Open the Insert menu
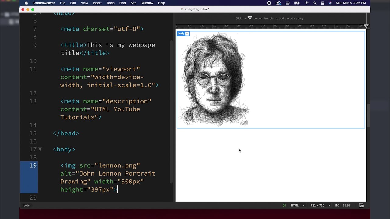The height and width of the screenshot is (219, 390). click(x=97, y=3)
